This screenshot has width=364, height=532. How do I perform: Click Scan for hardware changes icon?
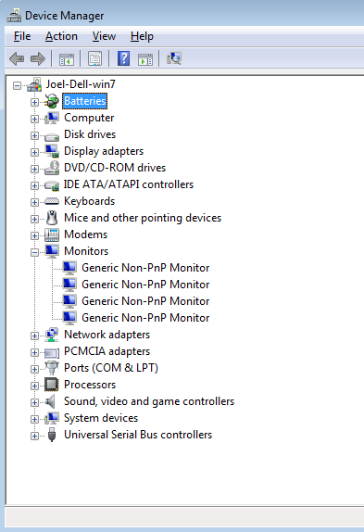tap(174, 58)
